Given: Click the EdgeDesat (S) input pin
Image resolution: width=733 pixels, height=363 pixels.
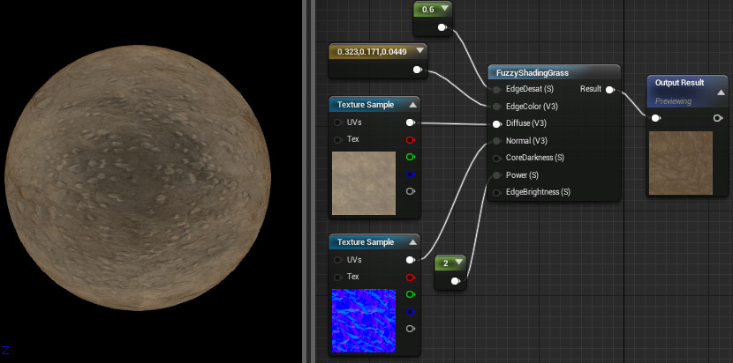Looking at the screenshot, I should [x=497, y=89].
